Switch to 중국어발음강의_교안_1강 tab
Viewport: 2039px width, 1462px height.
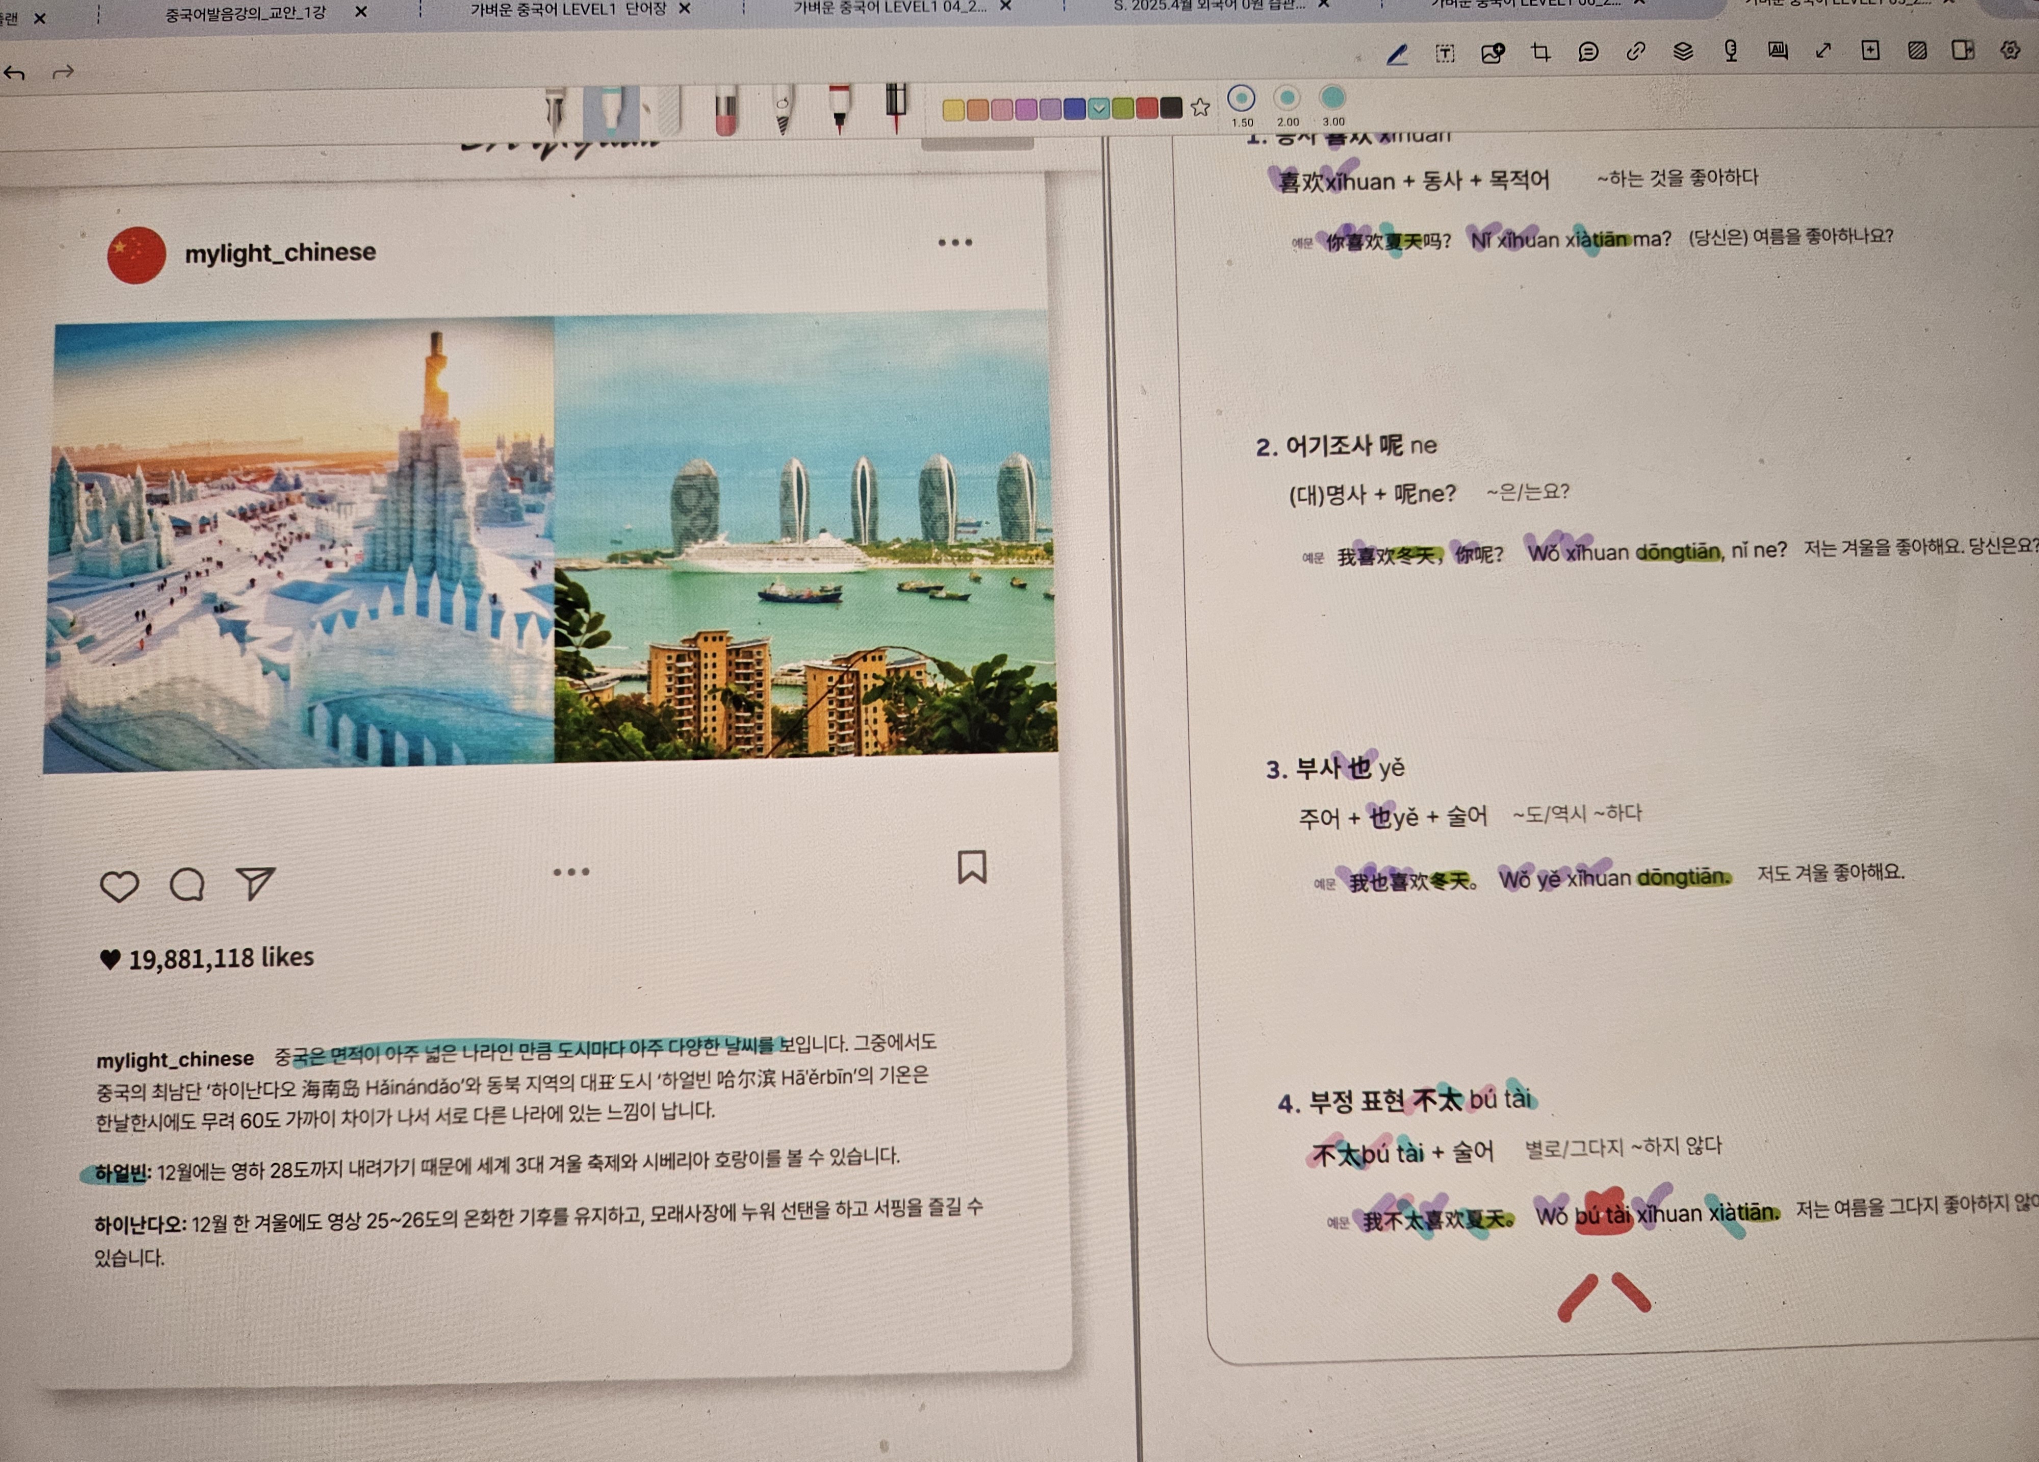pos(245,13)
